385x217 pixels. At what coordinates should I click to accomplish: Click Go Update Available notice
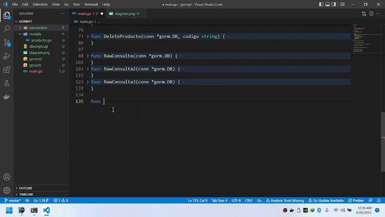point(326,201)
